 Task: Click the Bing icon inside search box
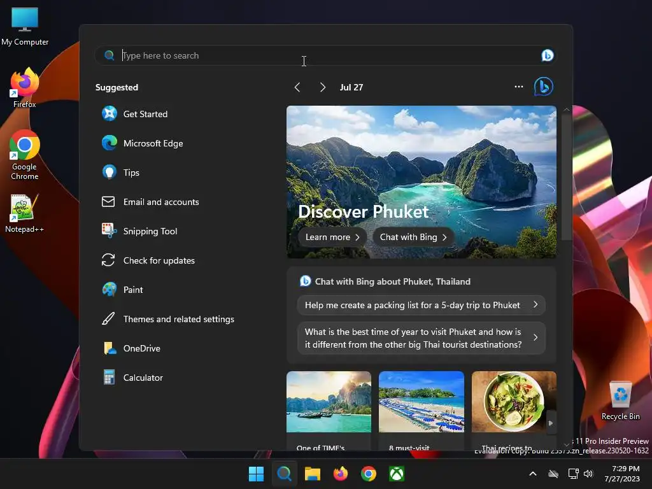(547, 55)
